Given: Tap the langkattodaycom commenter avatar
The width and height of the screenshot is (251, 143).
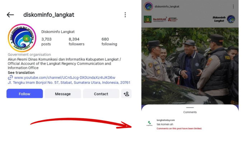Looking at the screenshot, I should 150,123.
